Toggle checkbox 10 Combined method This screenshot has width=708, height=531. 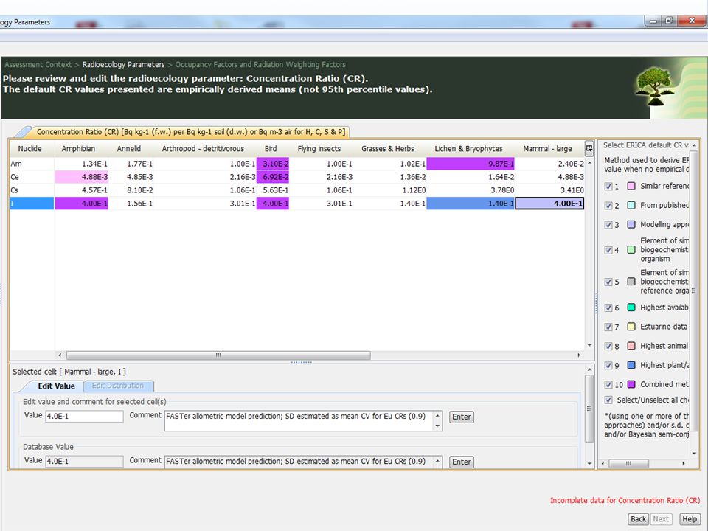point(608,385)
